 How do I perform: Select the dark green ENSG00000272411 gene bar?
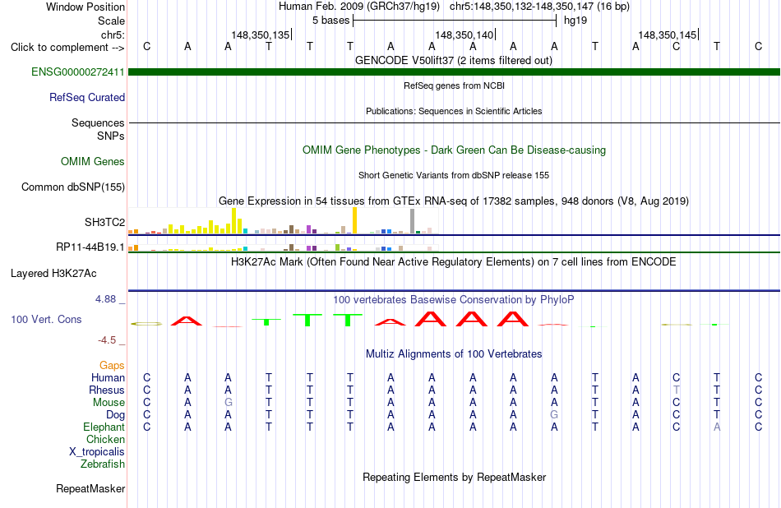click(x=455, y=72)
